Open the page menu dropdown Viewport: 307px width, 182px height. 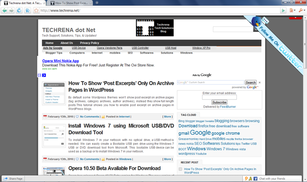pyautogui.click(x=292, y=11)
